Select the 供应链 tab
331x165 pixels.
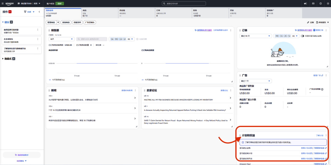click(137, 13)
